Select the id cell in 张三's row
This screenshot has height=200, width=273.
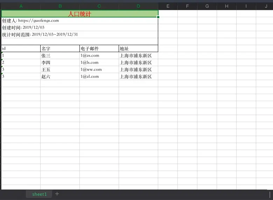click(21, 56)
